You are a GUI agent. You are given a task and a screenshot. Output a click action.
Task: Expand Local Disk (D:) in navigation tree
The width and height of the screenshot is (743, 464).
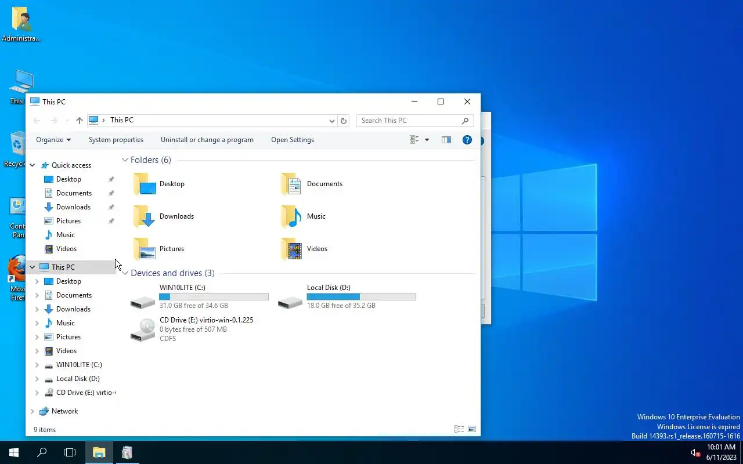point(37,379)
